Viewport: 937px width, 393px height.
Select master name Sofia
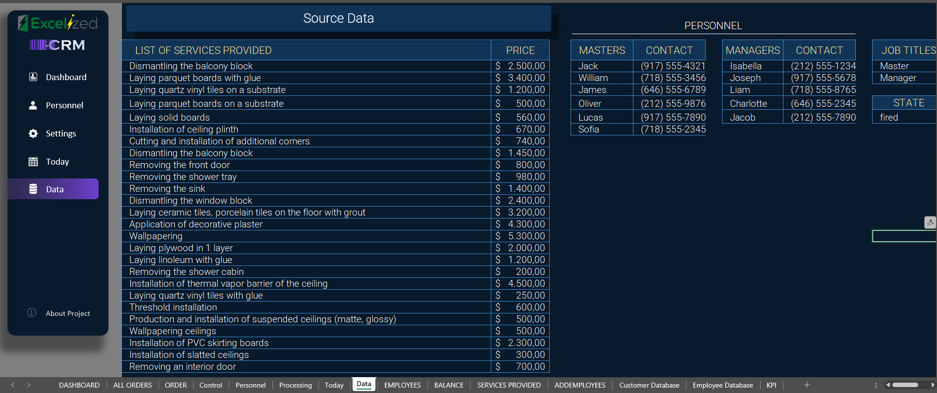pos(602,130)
